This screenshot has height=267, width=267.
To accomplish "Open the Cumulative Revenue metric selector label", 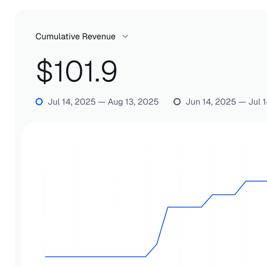I will tap(76, 37).
